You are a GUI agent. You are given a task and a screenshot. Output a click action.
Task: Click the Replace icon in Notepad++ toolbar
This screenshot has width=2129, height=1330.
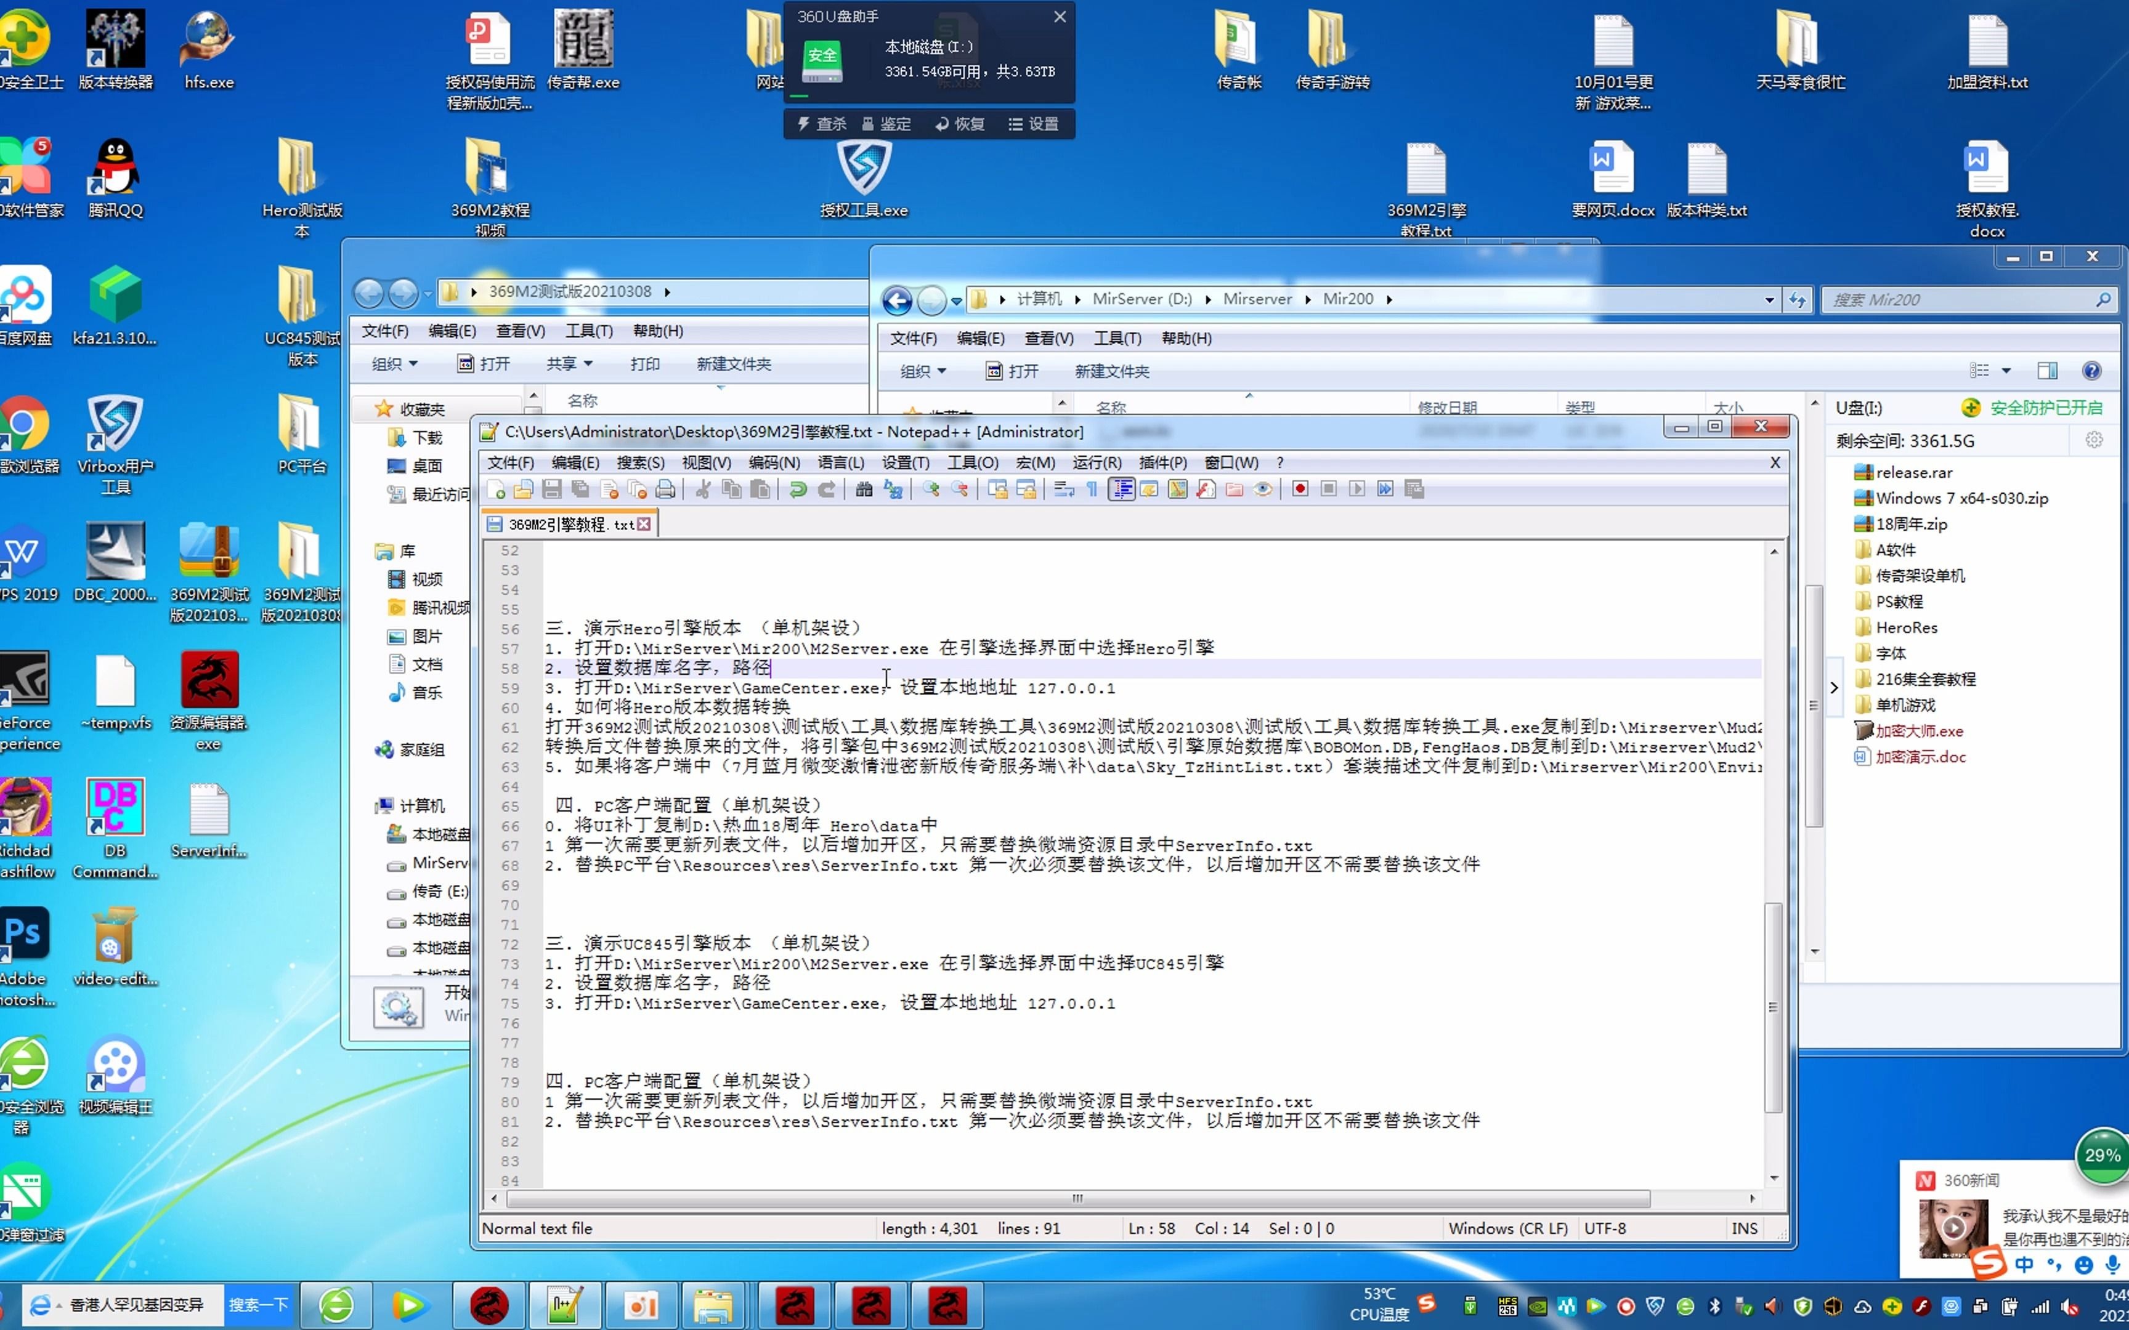pos(893,489)
